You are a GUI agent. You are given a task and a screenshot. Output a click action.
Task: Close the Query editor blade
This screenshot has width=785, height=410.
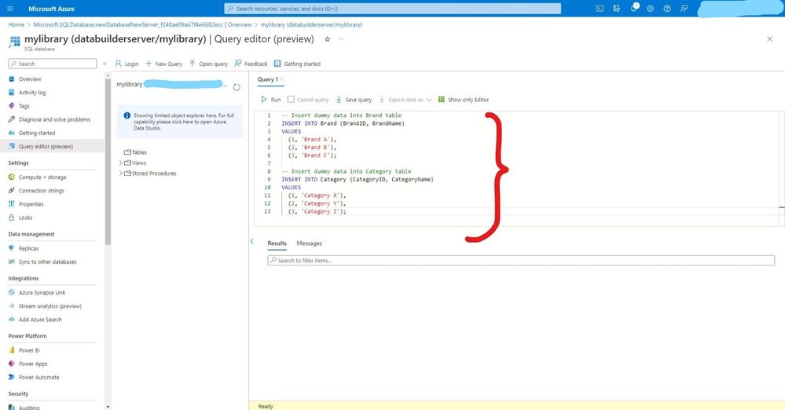pos(769,39)
